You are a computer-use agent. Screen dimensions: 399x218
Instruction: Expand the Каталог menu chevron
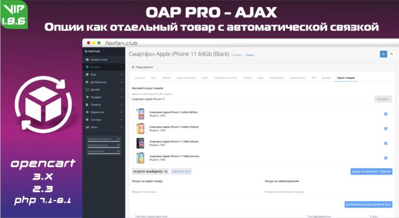121,67
